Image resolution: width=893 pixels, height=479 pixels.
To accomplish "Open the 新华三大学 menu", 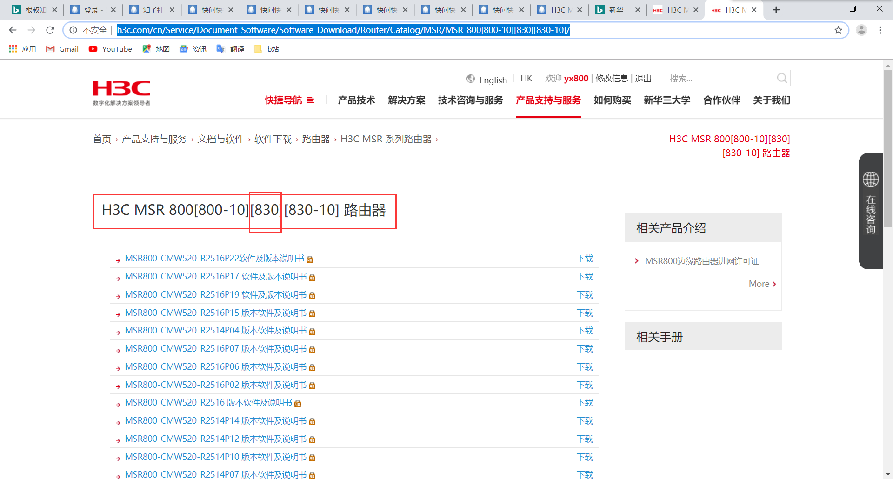I will (667, 100).
